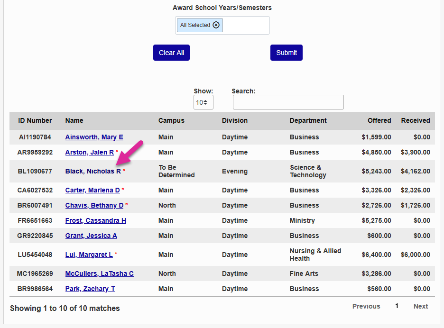Click the Clear All button
This screenshot has height=328, width=444.
coord(171,53)
